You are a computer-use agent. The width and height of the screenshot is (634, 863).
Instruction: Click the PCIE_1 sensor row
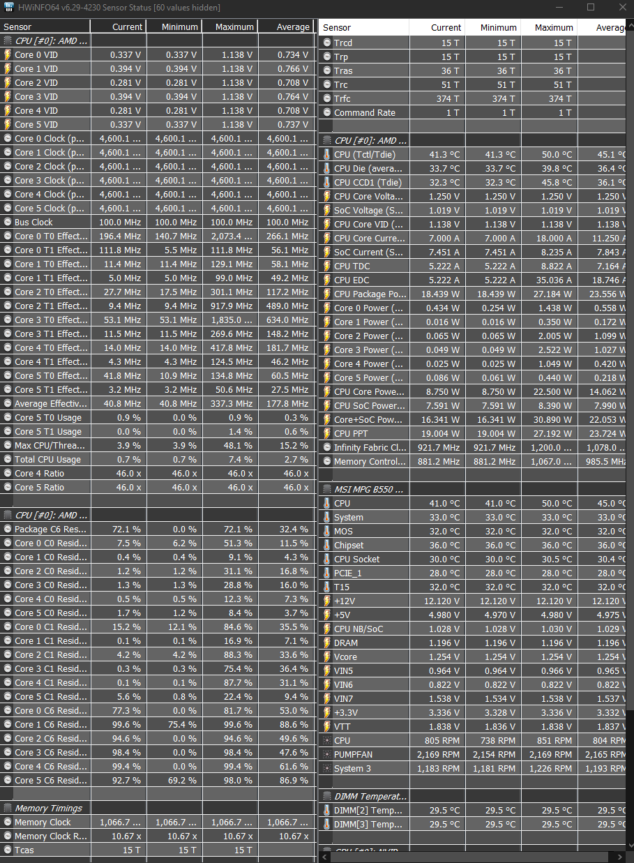[473, 573]
